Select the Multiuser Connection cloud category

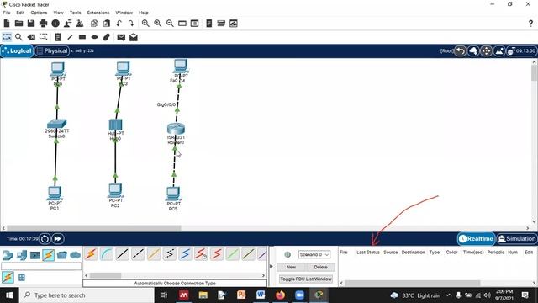point(75,255)
